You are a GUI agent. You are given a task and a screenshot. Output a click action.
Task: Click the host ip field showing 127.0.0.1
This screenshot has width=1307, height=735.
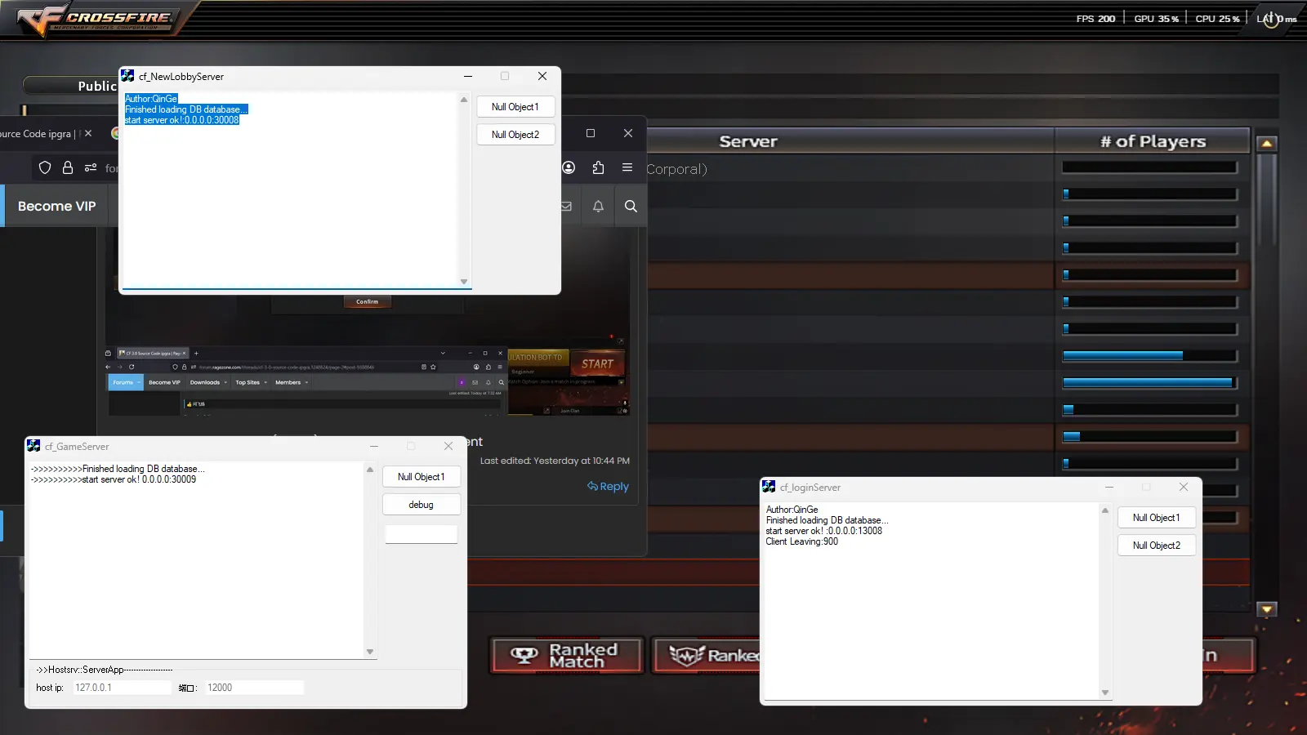[x=122, y=688]
